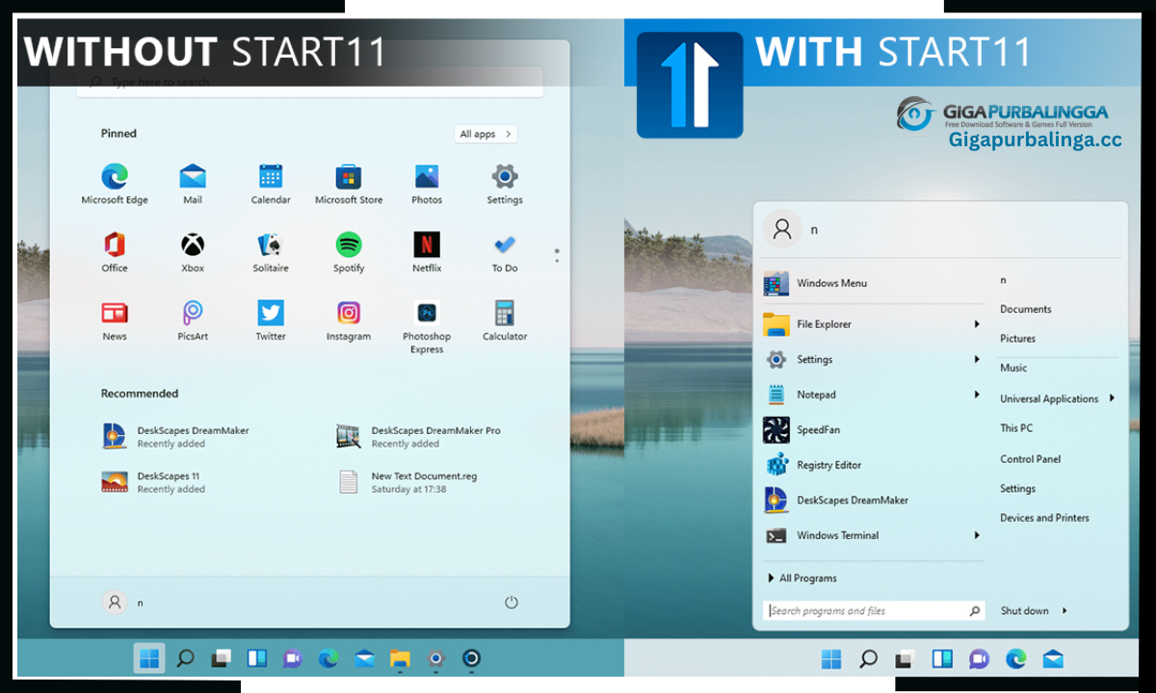Viewport: 1156px width, 693px height.
Task: Launch Instagram from pinned apps
Action: [349, 321]
